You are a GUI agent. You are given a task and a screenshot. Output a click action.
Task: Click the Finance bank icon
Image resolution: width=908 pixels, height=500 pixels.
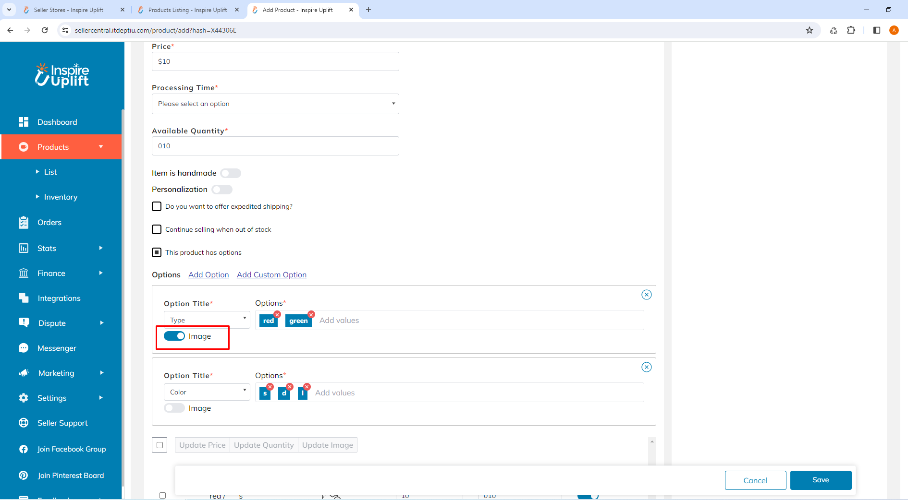tap(24, 273)
